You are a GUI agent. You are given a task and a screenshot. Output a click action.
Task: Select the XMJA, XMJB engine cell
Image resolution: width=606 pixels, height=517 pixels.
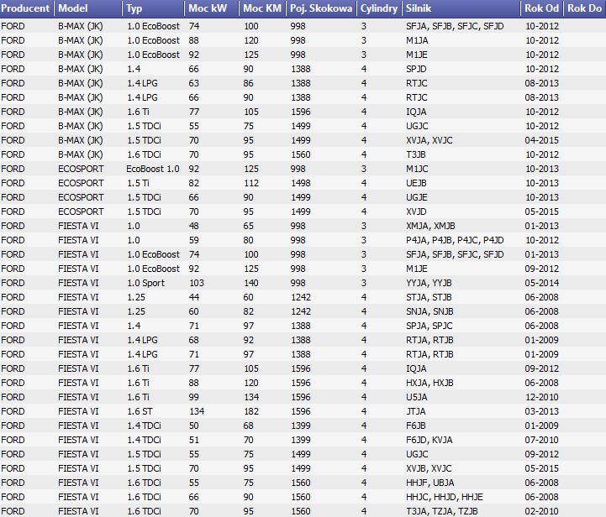pos(430,226)
